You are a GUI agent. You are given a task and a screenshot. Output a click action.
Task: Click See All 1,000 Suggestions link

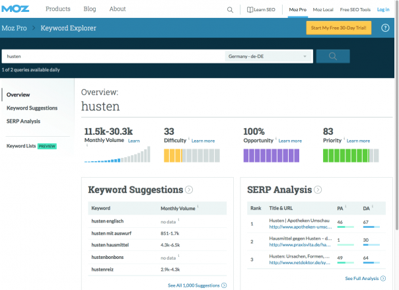194,285
